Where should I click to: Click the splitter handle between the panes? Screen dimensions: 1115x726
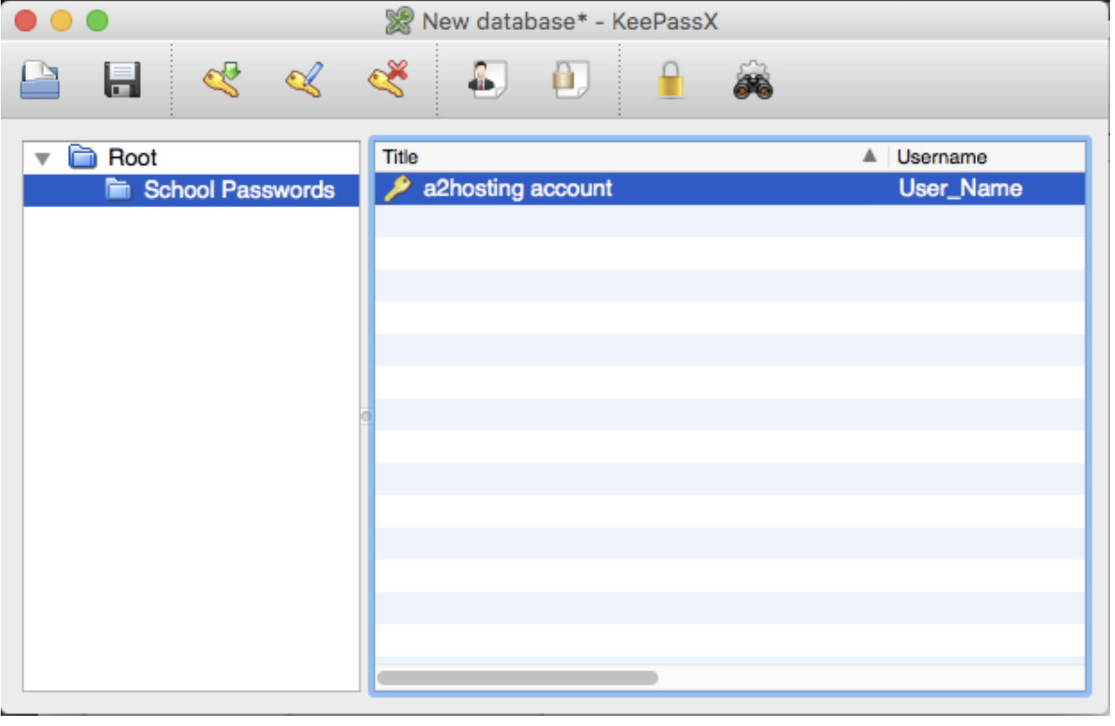coord(367,416)
